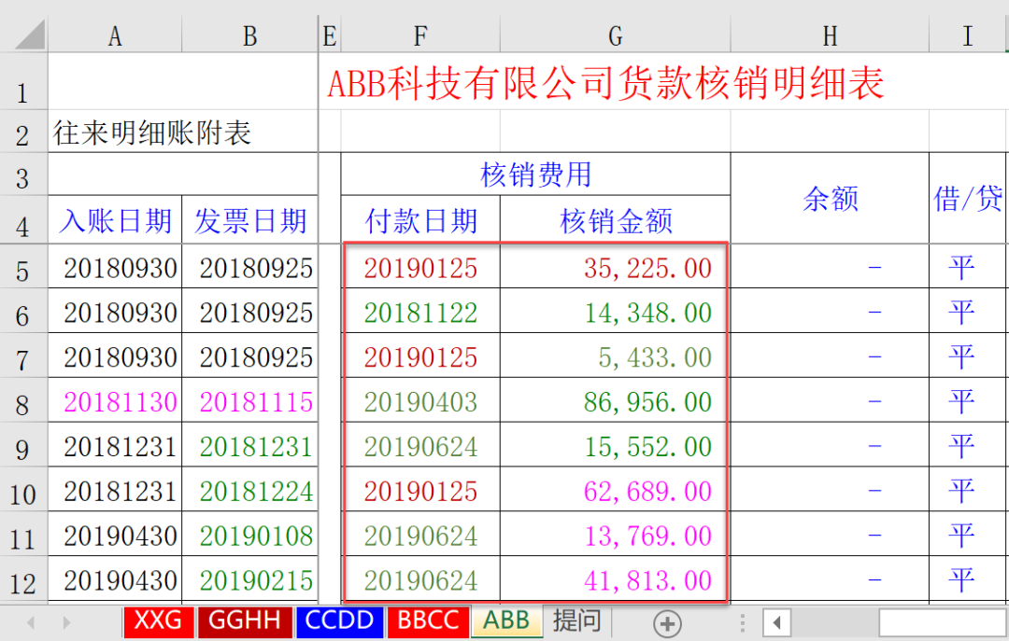Switch to the GGHH sheet tab
The height and width of the screenshot is (641, 1009).
click(x=245, y=621)
